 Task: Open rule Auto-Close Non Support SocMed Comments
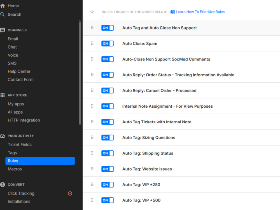[x=166, y=59]
